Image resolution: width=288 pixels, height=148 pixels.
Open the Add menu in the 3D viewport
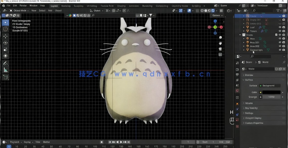[x=50, y=11]
